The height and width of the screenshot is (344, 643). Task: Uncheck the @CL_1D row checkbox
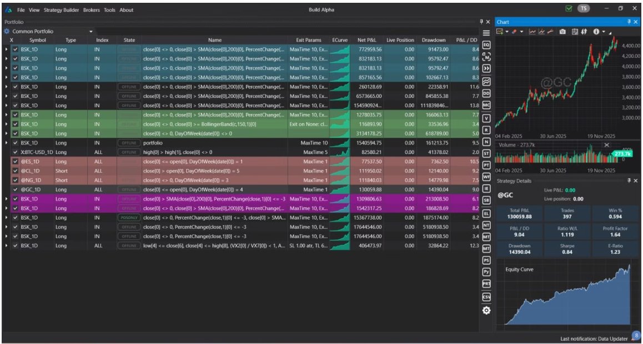click(16, 171)
